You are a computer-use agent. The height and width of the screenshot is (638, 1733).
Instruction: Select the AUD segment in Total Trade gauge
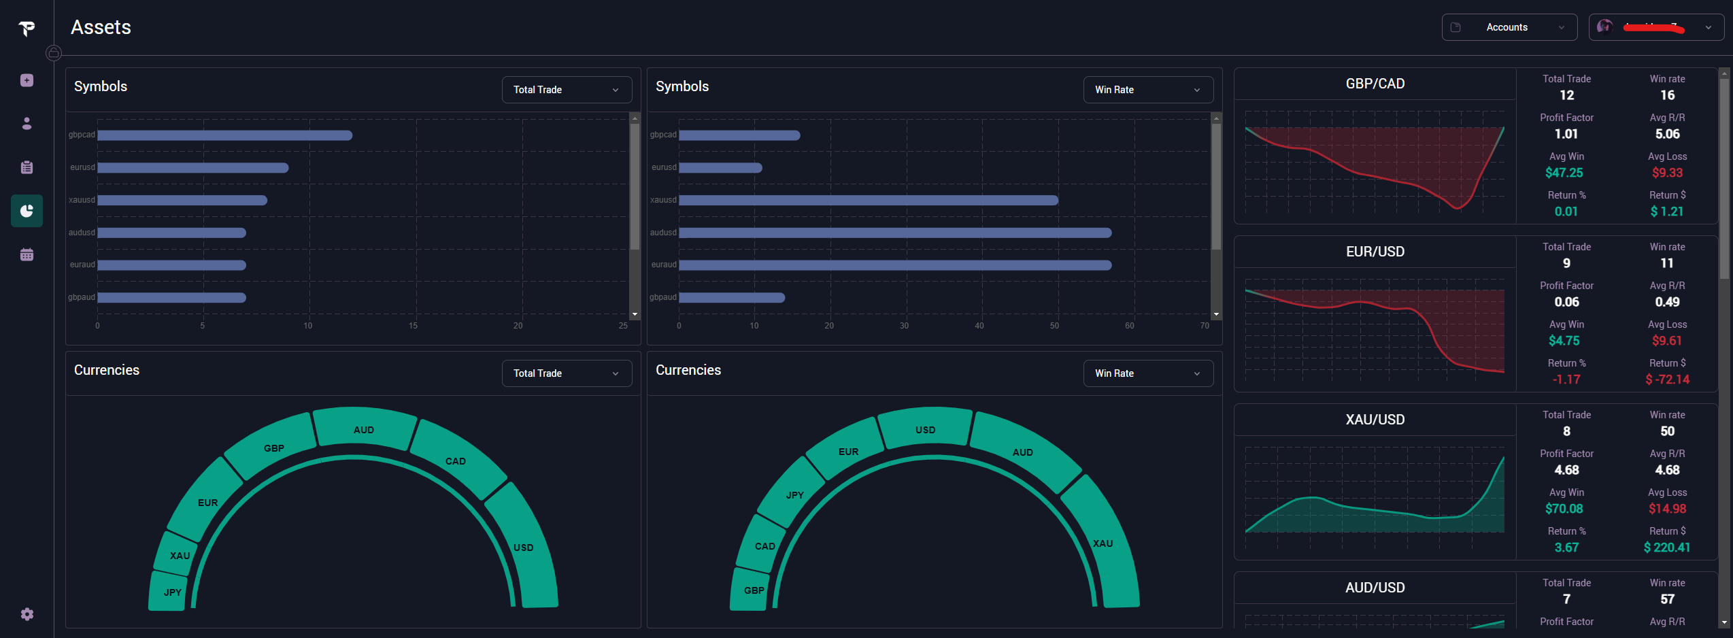tap(364, 429)
